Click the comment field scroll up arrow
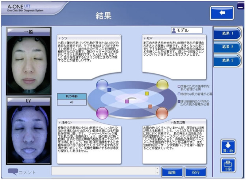Image resolution: width=246 pixels, height=180 pixels. click(158, 169)
